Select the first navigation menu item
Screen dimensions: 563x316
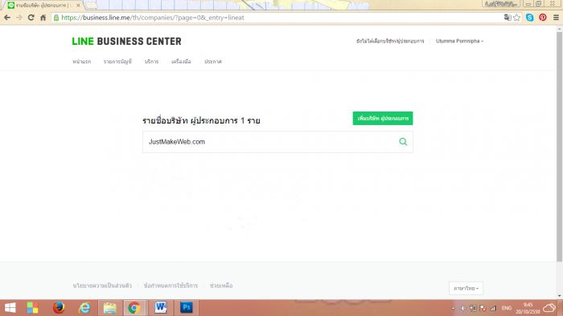click(x=81, y=62)
